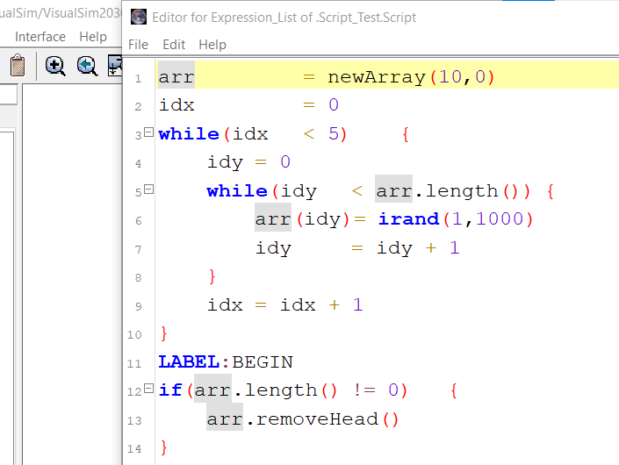Click the paste clipboard icon in VisualSim toolbar
619x465 pixels.
click(x=18, y=65)
